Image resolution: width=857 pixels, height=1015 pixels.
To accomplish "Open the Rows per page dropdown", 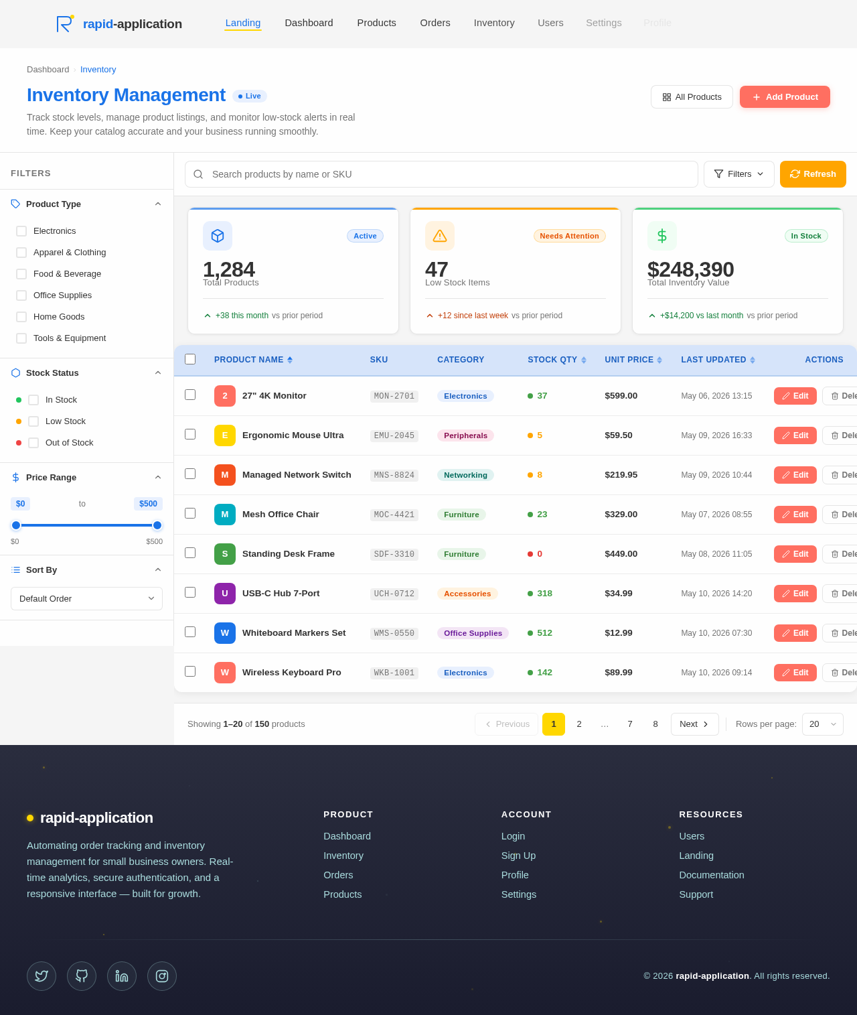I will pyautogui.click(x=823, y=724).
